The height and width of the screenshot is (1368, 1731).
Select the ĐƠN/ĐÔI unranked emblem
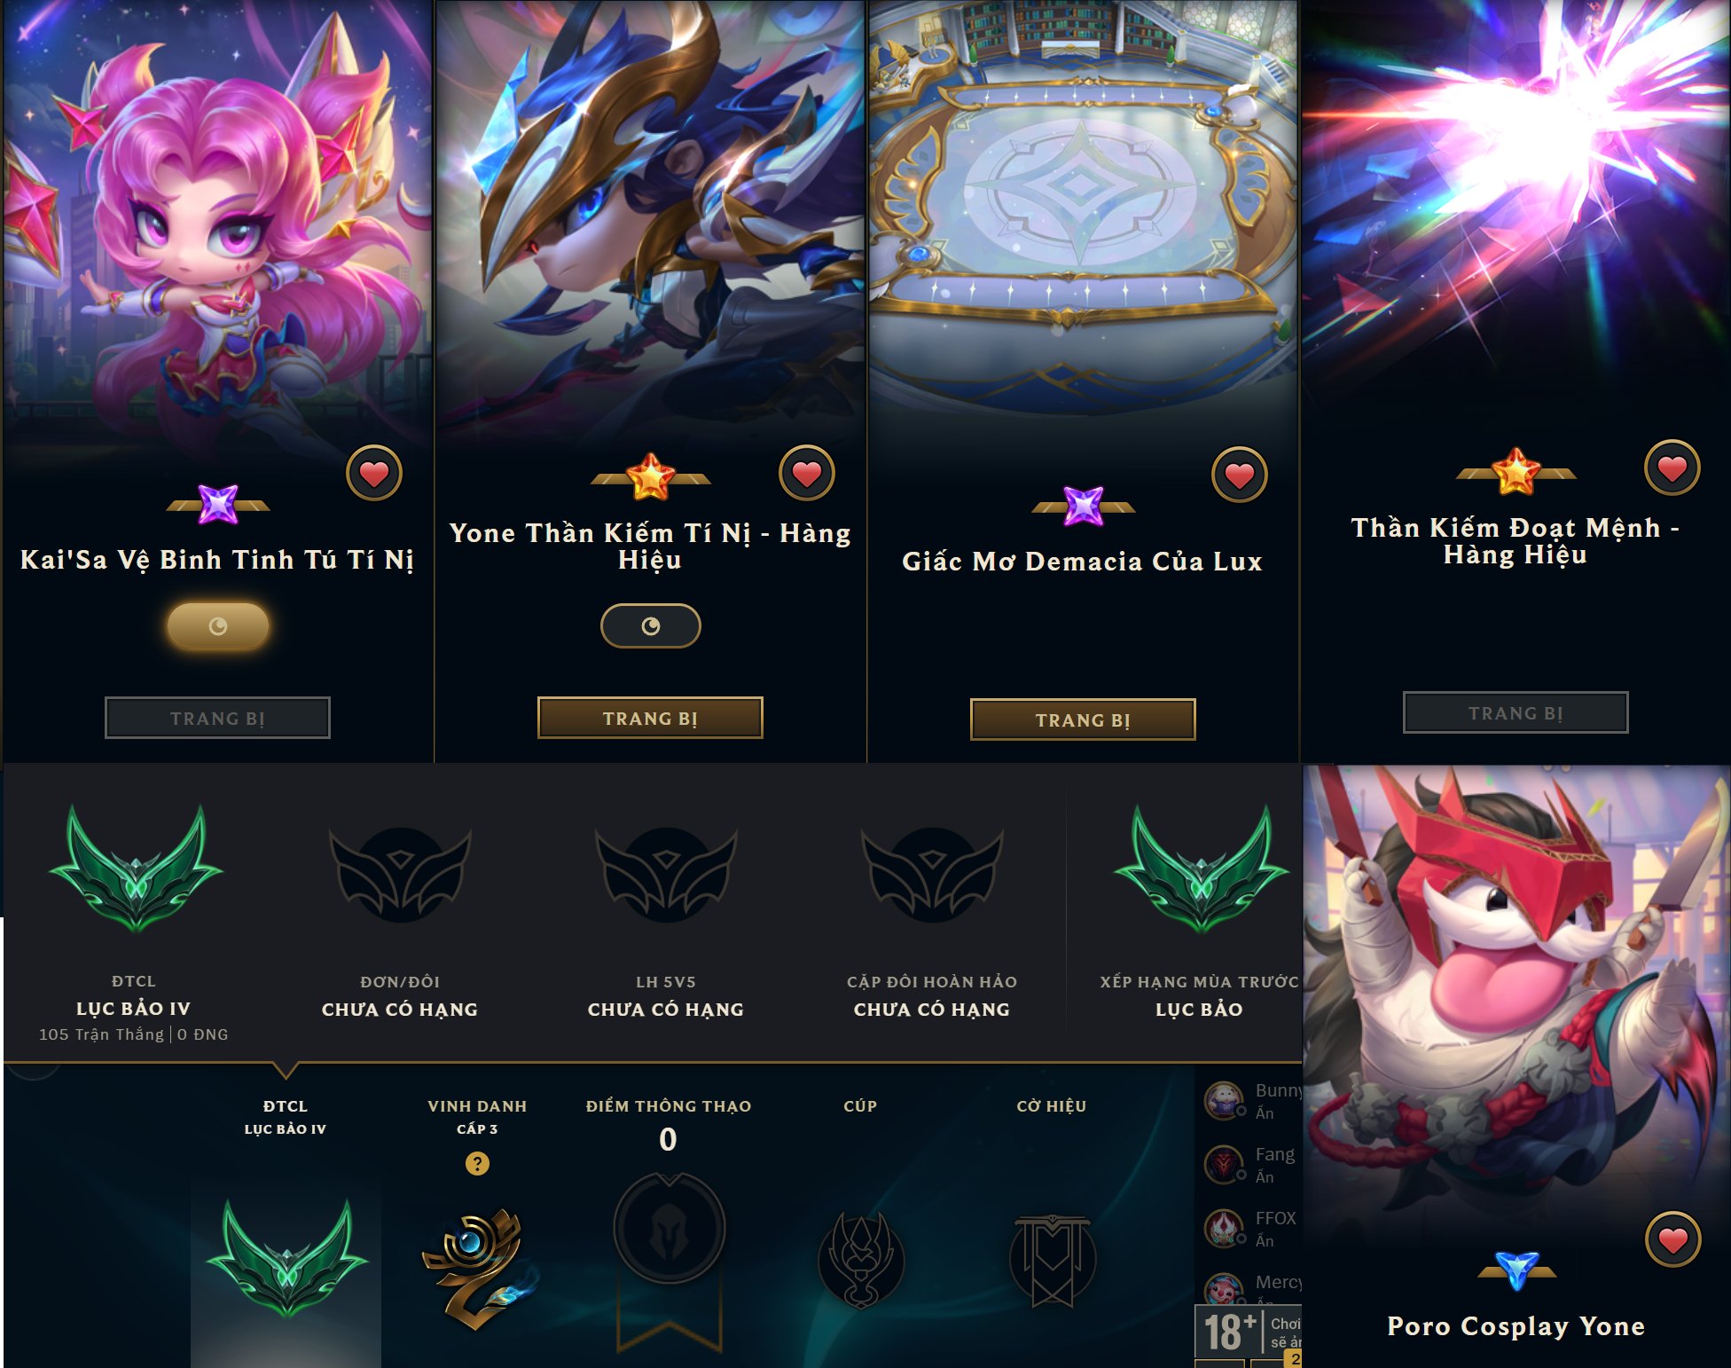point(400,875)
